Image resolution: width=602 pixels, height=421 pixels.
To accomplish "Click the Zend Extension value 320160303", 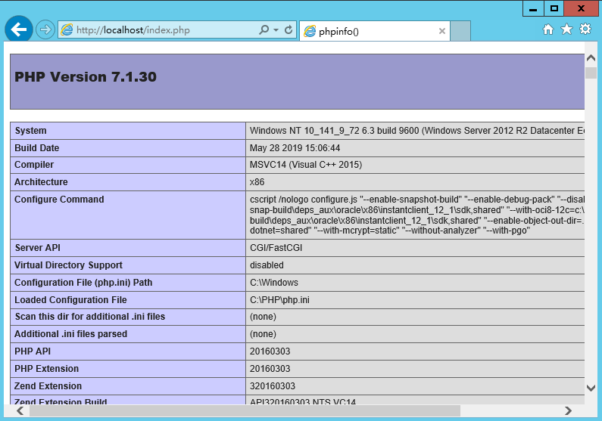I will click(273, 386).
